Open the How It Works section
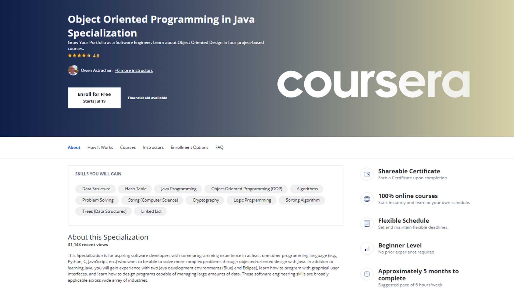The height and width of the screenshot is (290, 514). [x=100, y=147]
